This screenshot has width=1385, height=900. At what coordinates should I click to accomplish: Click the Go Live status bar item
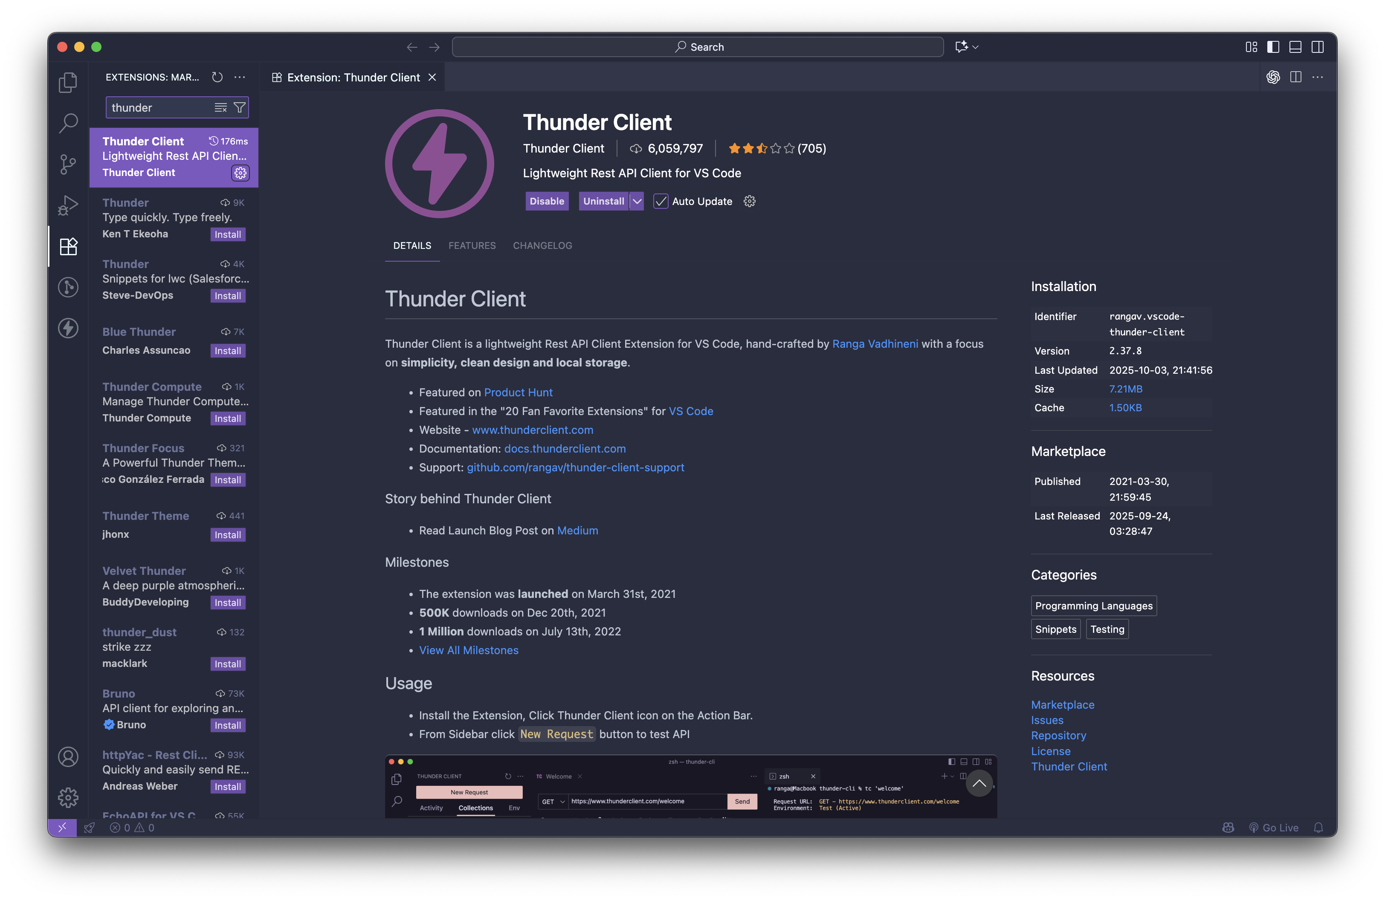[1274, 827]
